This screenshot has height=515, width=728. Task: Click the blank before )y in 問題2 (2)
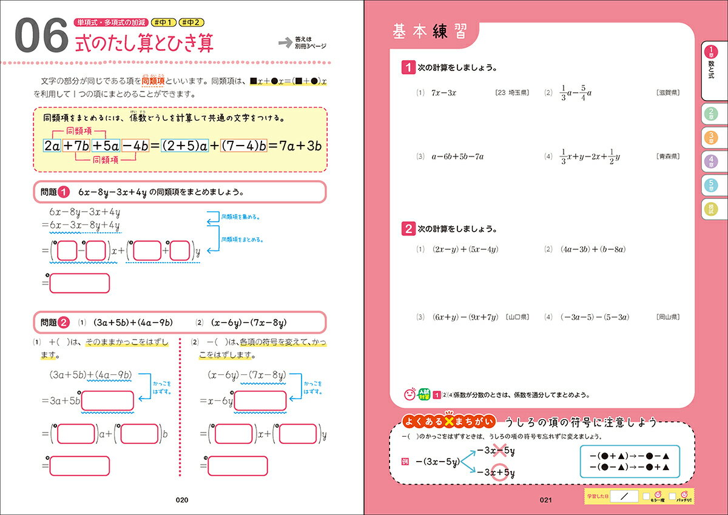coord(297,434)
